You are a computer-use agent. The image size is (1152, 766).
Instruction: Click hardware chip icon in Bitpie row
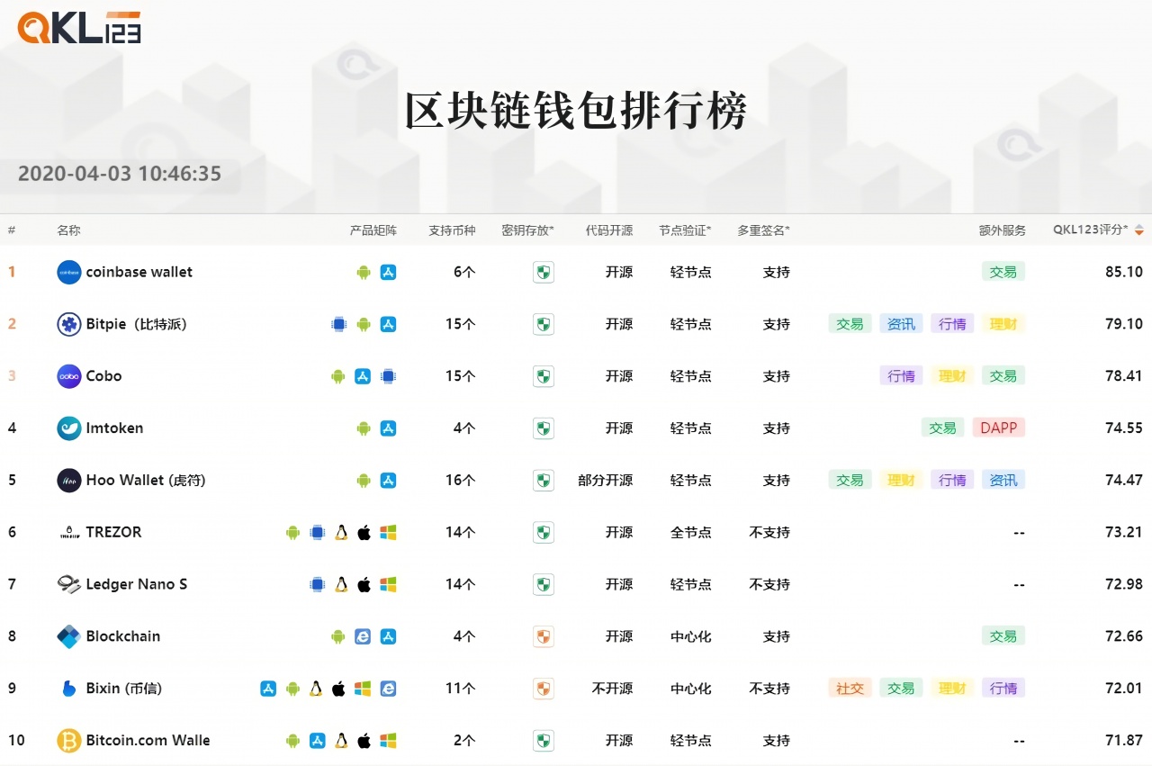[x=338, y=324]
